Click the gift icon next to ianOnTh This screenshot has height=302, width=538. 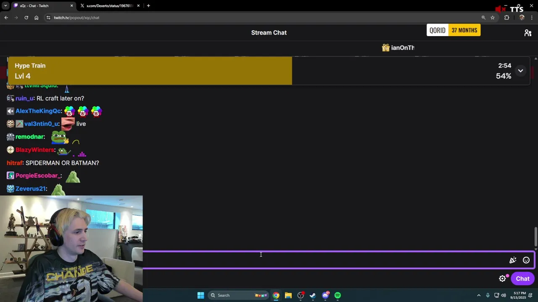coord(385,48)
